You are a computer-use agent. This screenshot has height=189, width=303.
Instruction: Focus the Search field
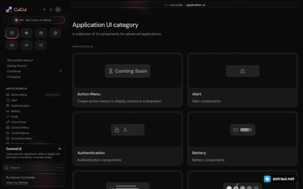tap(34, 168)
